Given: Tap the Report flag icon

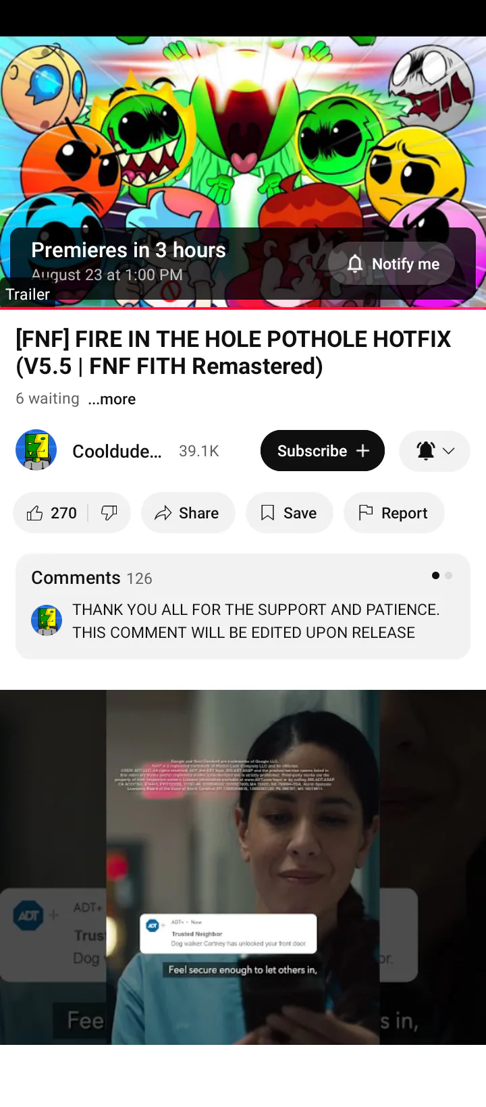Looking at the screenshot, I should (365, 513).
